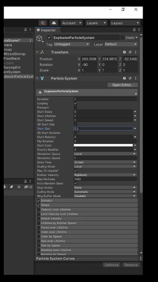Open the cloud services icon
Image resolution: width=158 pixels, height=282 pixels.
tap(54, 23)
